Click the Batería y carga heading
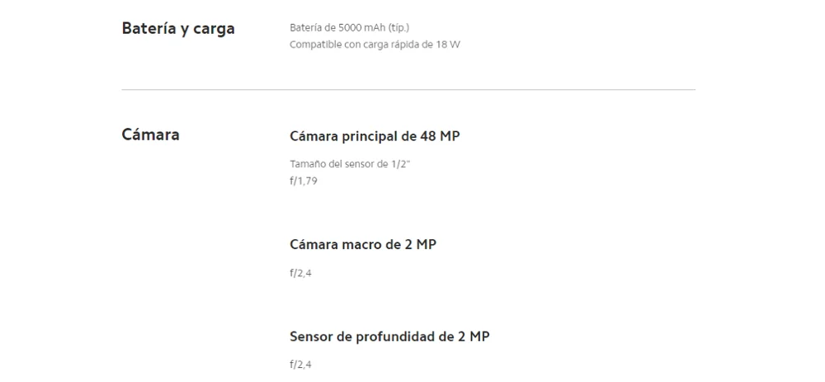 pyautogui.click(x=178, y=29)
